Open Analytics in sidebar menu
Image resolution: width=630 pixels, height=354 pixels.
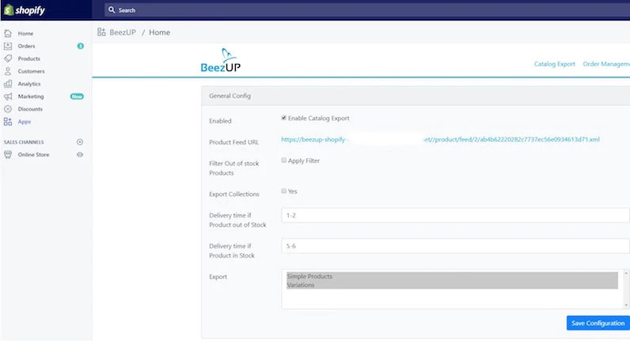click(x=29, y=84)
